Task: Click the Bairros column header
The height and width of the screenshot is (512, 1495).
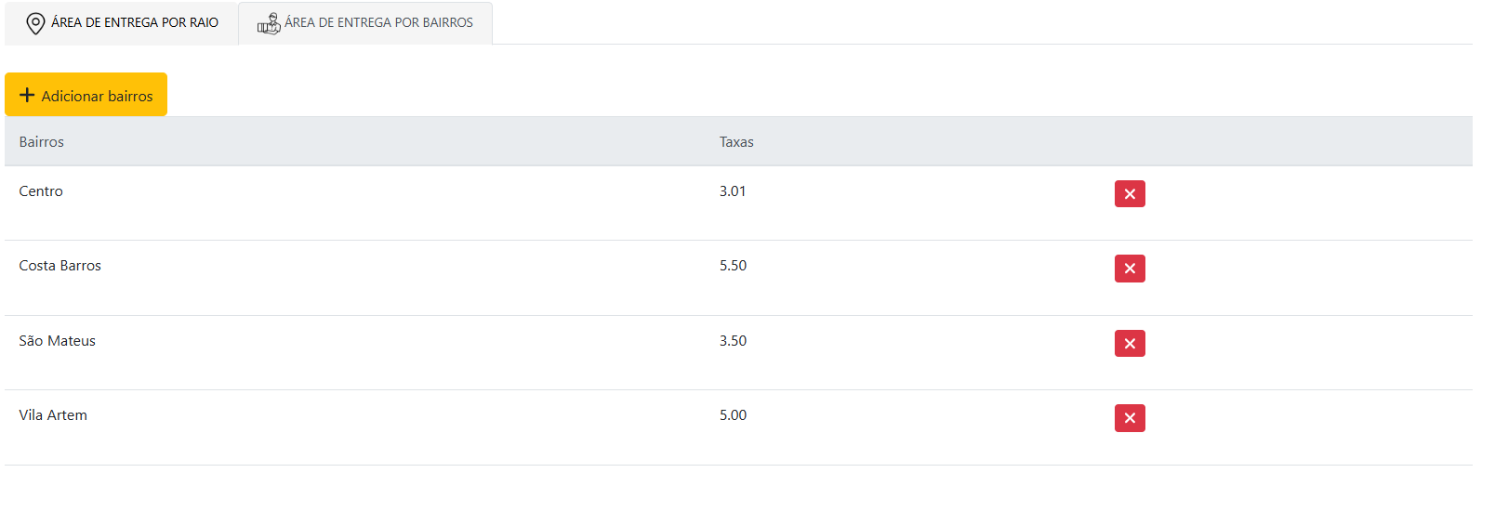Action: tap(42, 142)
